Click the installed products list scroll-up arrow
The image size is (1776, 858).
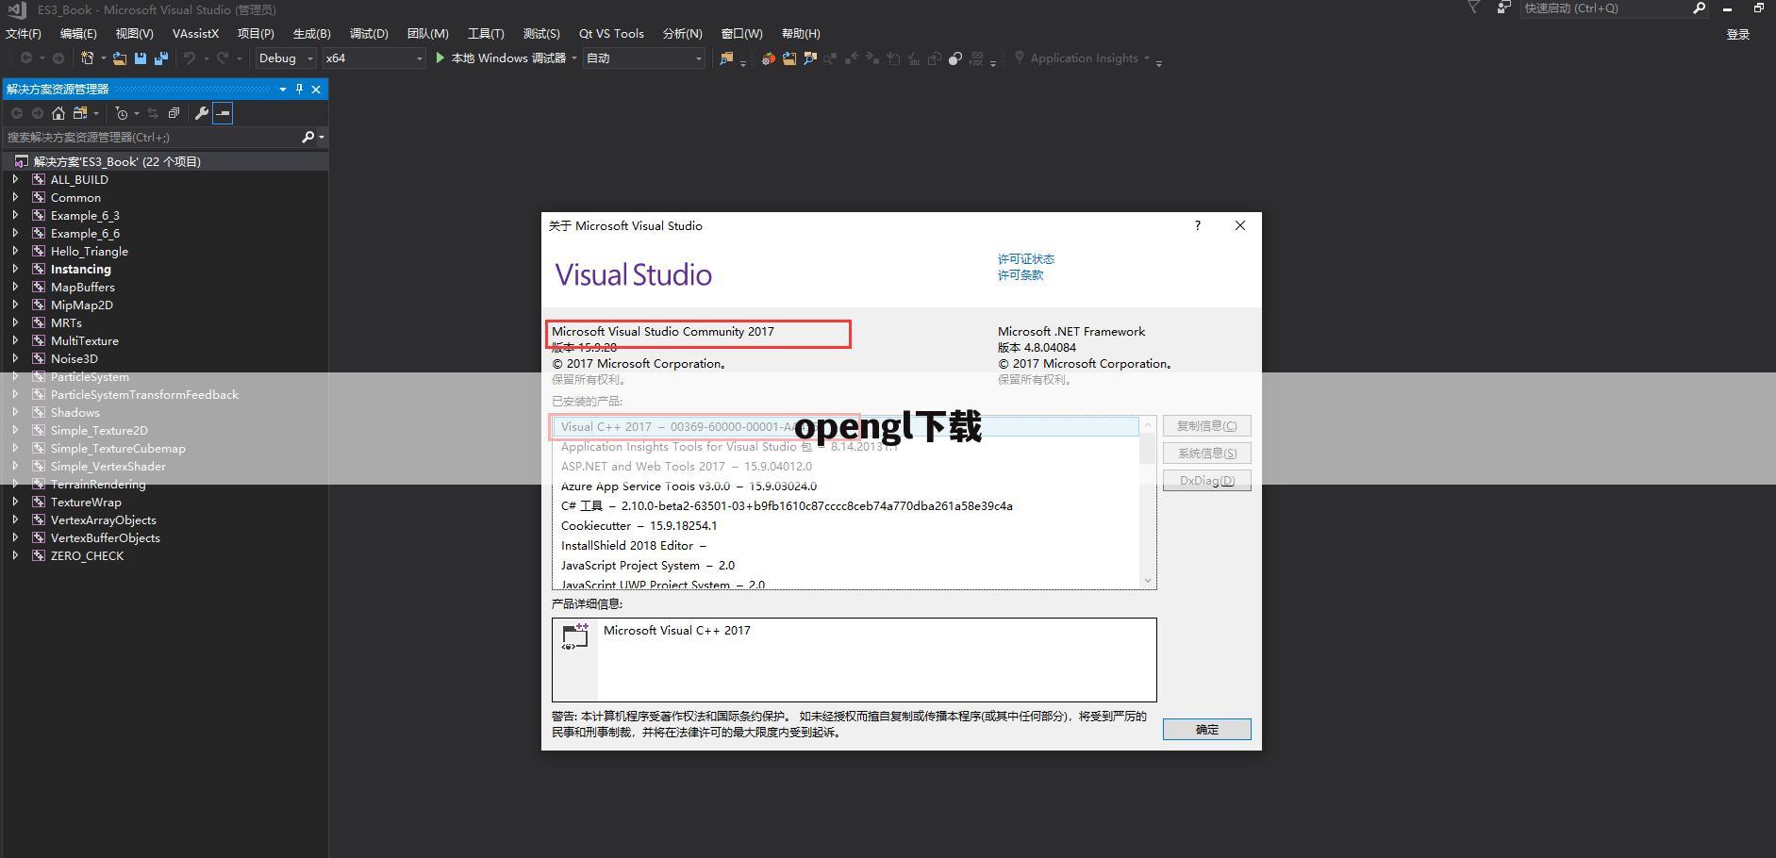(1148, 425)
